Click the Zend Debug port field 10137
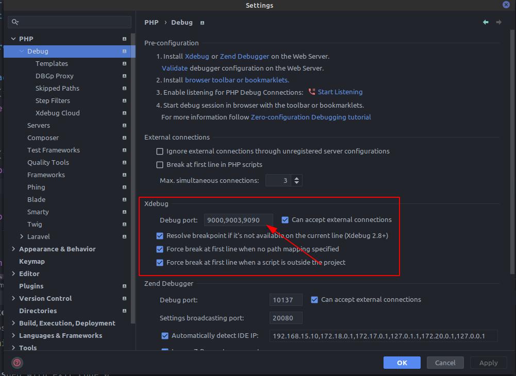This screenshot has height=376, width=516. point(286,300)
